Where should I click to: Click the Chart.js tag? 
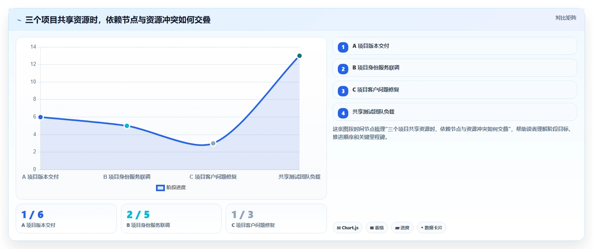pos(347,228)
